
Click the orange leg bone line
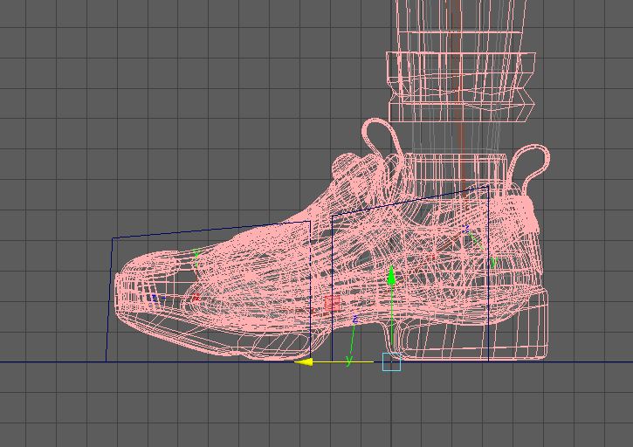coord(457,101)
